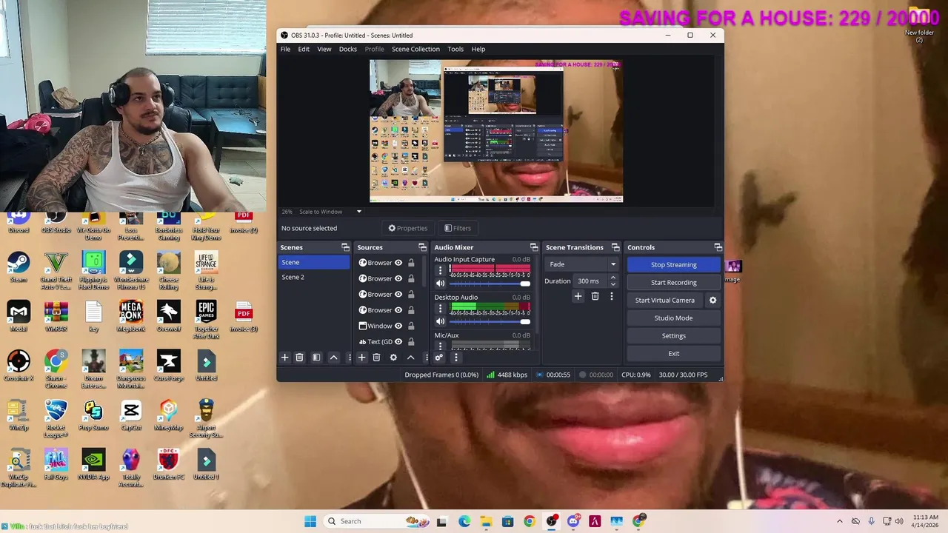This screenshot has width=948, height=533.
Task: Hide the first Browser source
Action: [398, 263]
